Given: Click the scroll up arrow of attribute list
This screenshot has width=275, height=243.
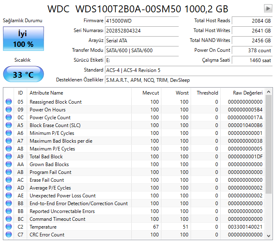Looking at the screenshot, I should tap(268, 92).
